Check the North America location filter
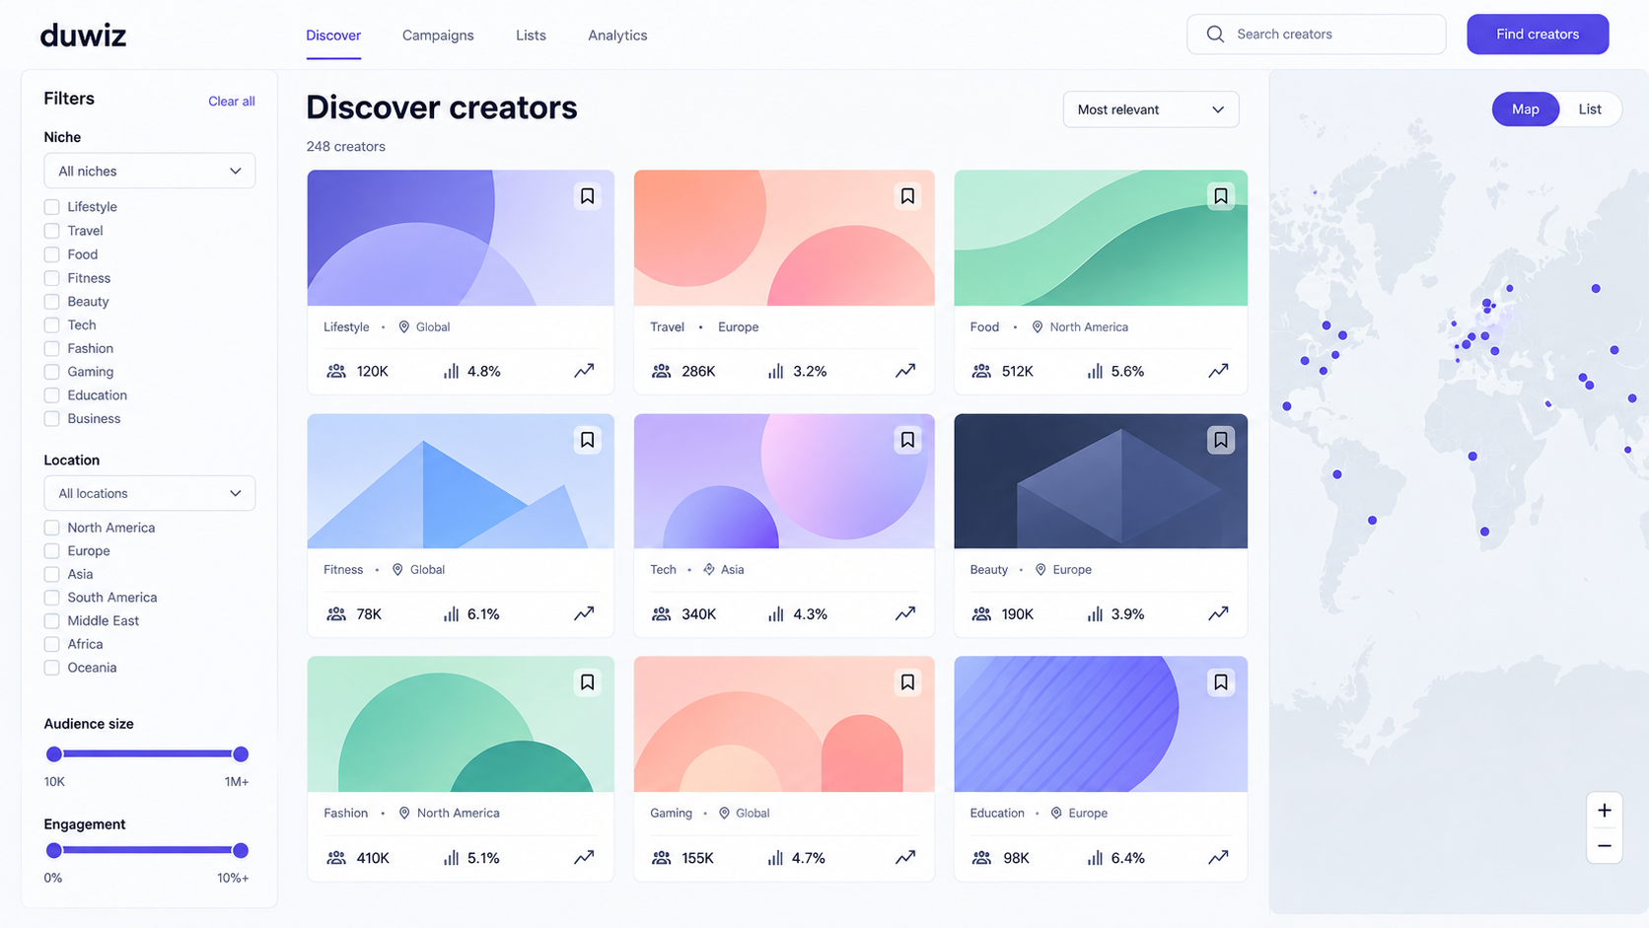 pos(51,528)
